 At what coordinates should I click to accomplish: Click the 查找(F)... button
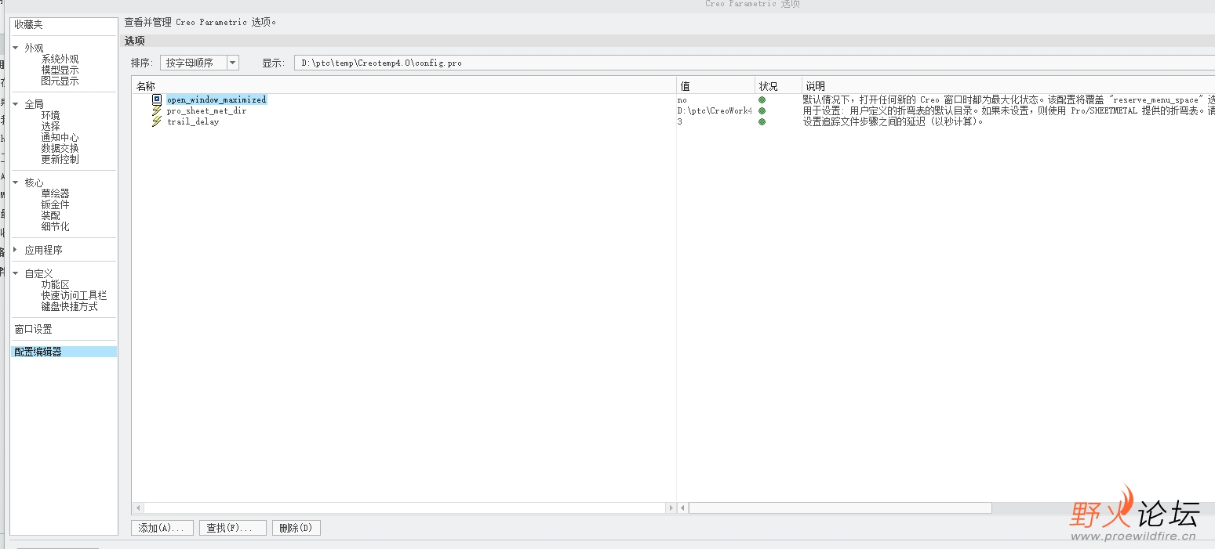point(232,528)
